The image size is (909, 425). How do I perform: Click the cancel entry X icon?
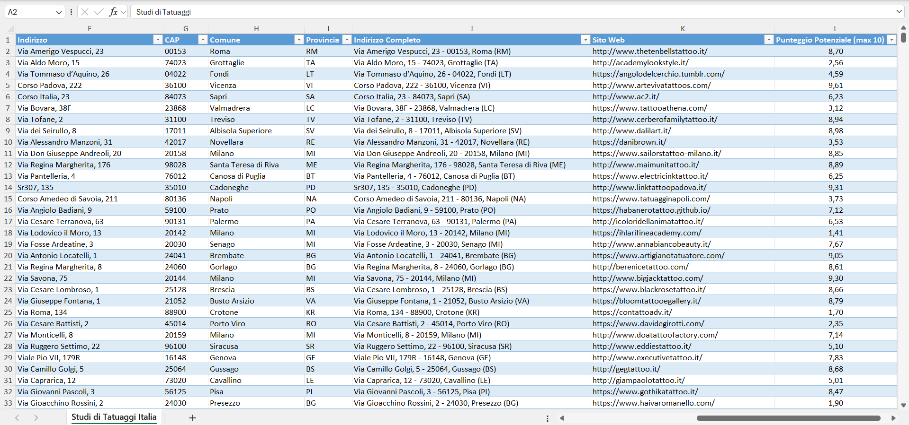click(85, 12)
